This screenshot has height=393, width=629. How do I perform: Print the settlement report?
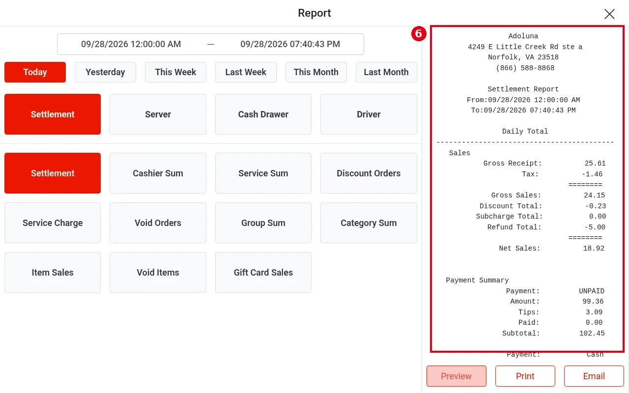[x=525, y=376]
